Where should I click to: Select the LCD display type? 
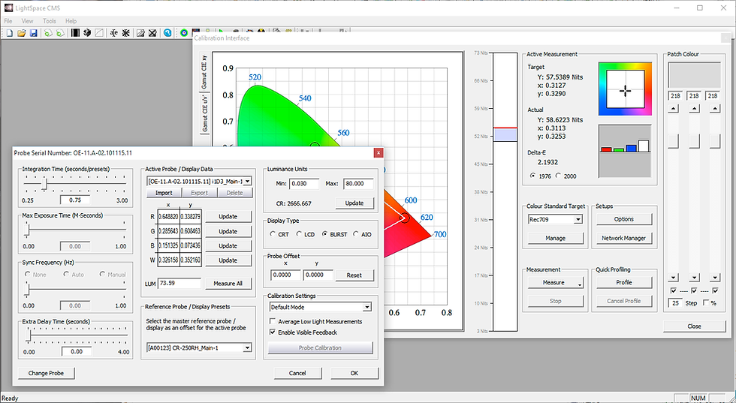[299, 234]
